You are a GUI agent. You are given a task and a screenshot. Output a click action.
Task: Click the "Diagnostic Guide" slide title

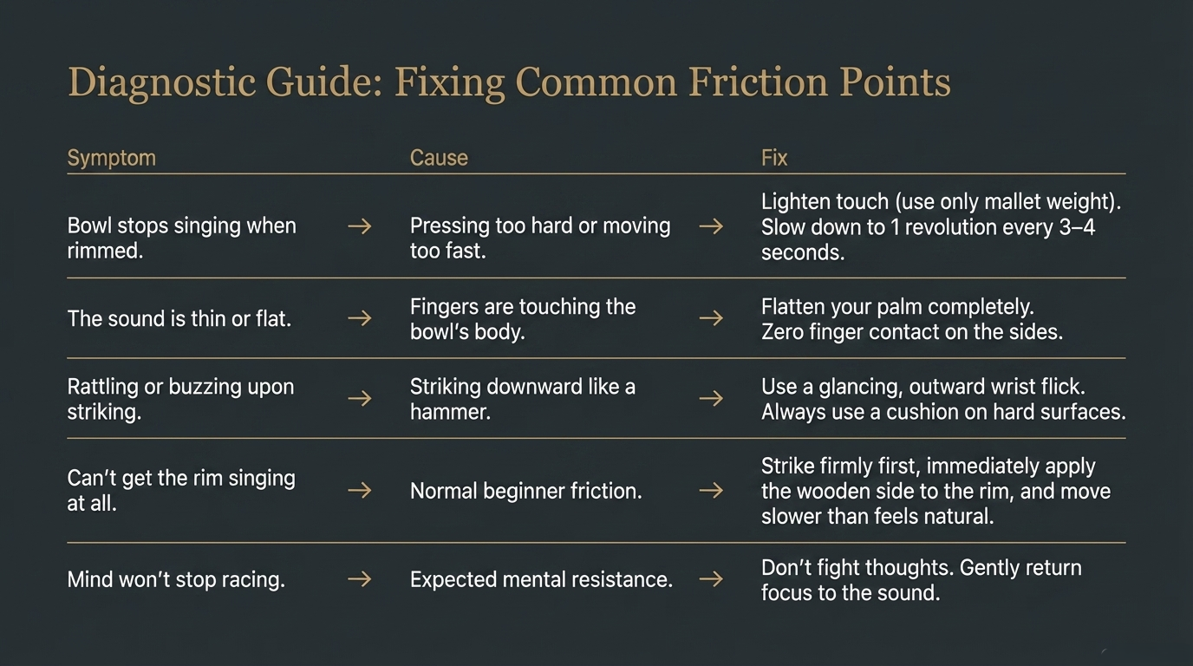click(509, 83)
